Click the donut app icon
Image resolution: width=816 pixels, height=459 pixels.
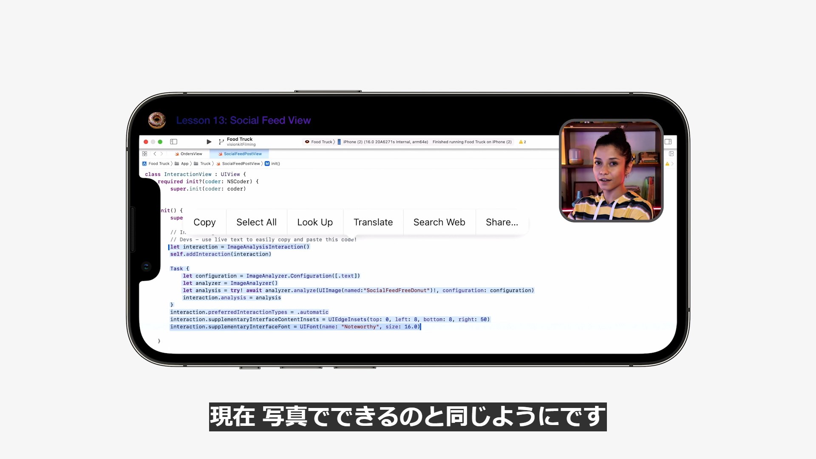coord(157,120)
